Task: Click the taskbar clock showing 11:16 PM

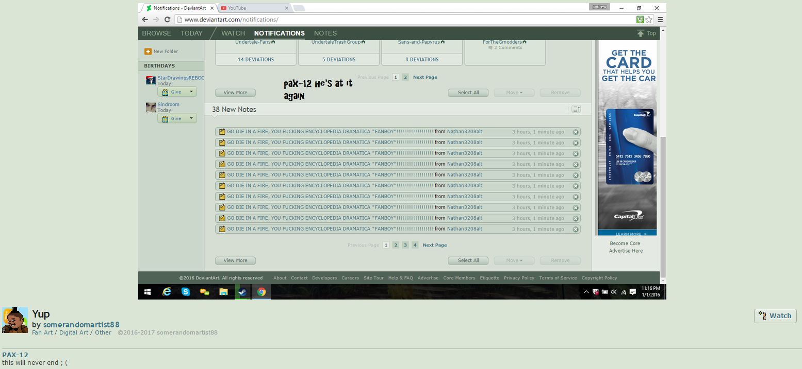Action: pyautogui.click(x=651, y=292)
